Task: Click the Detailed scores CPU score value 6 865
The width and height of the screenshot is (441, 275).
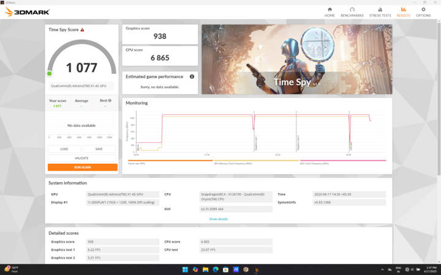Action: pos(236,241)
